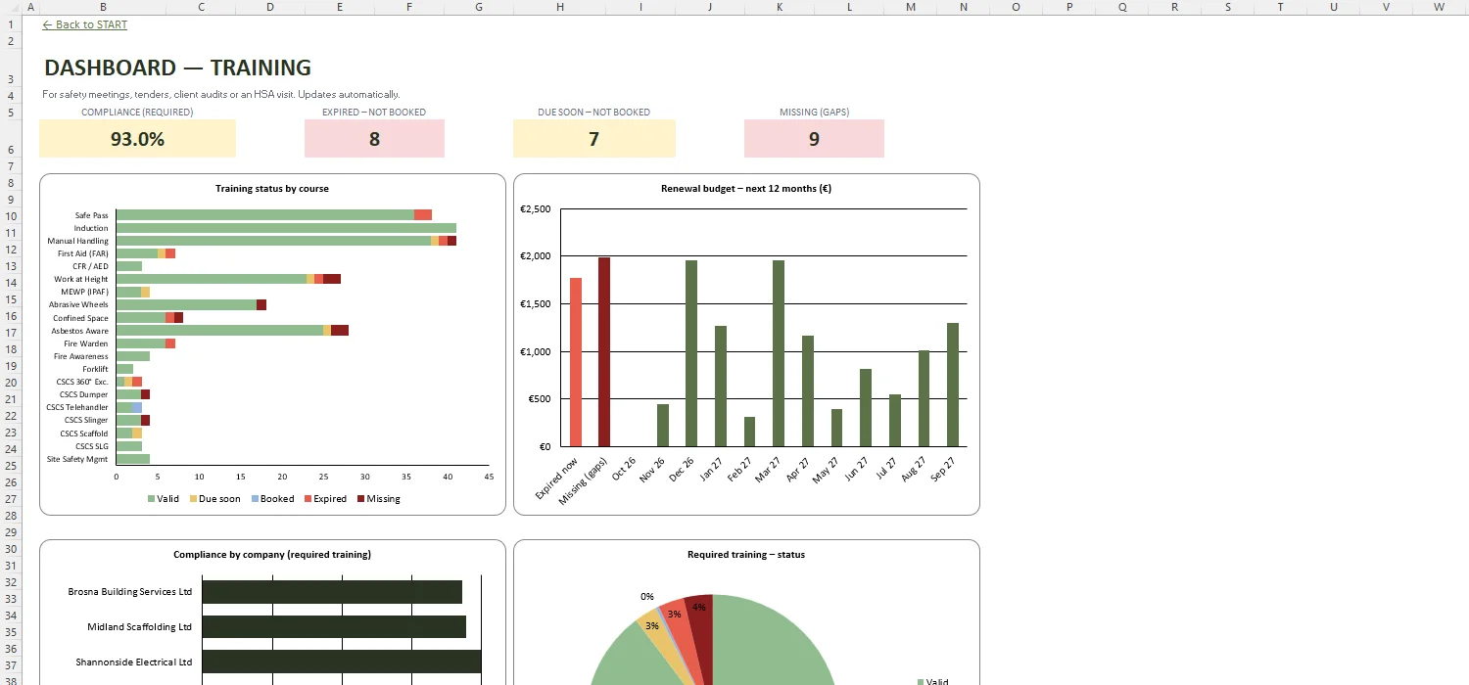Image resolution: width=1469 pixels, height=685 pixels.
Task: Select Compliance by company chart title
Action: (x=272, y=555)
